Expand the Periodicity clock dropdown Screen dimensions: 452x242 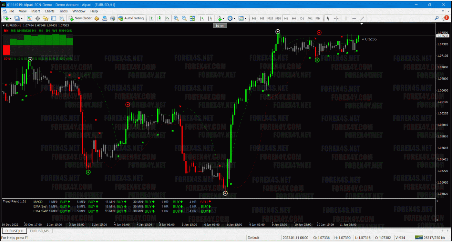coord(234,18)
